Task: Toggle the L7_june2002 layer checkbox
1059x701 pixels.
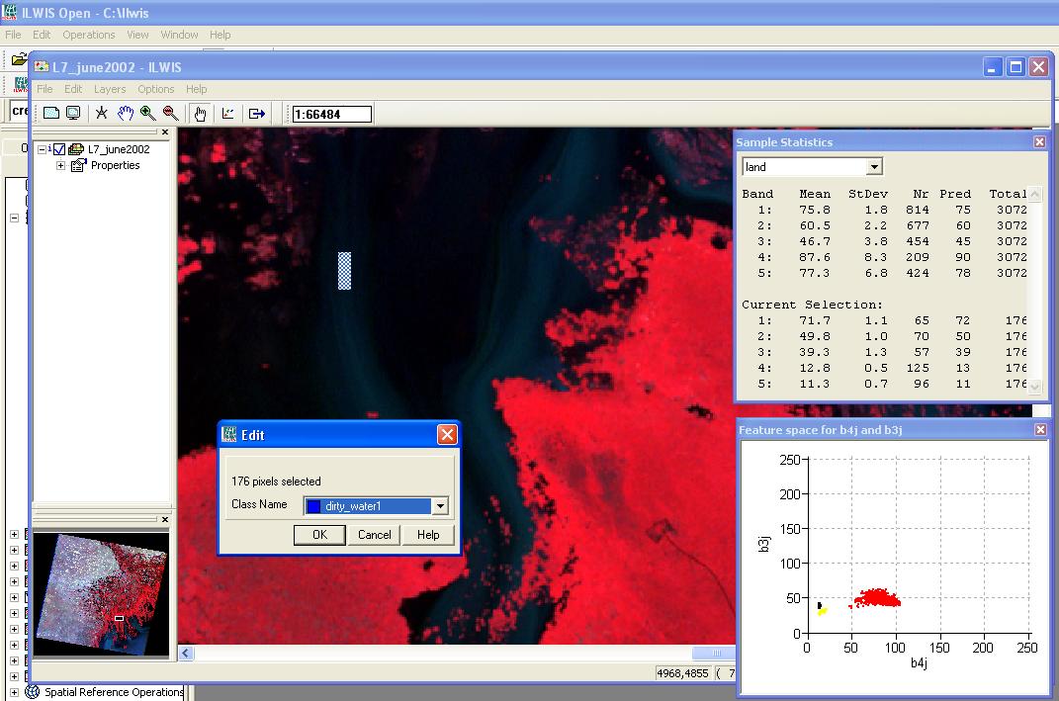Action: pos(59,149)
